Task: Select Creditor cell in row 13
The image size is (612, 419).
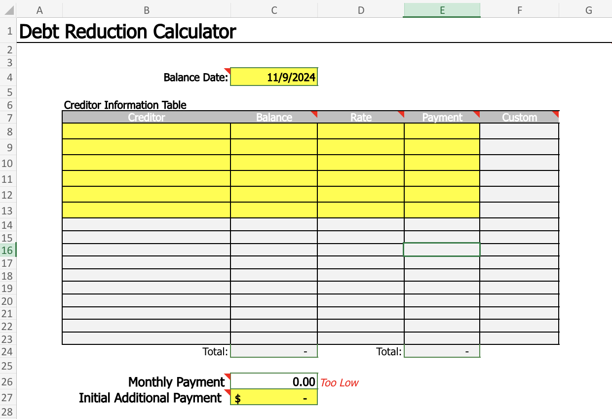Action: pyautogui.click(x=147, y=210)
